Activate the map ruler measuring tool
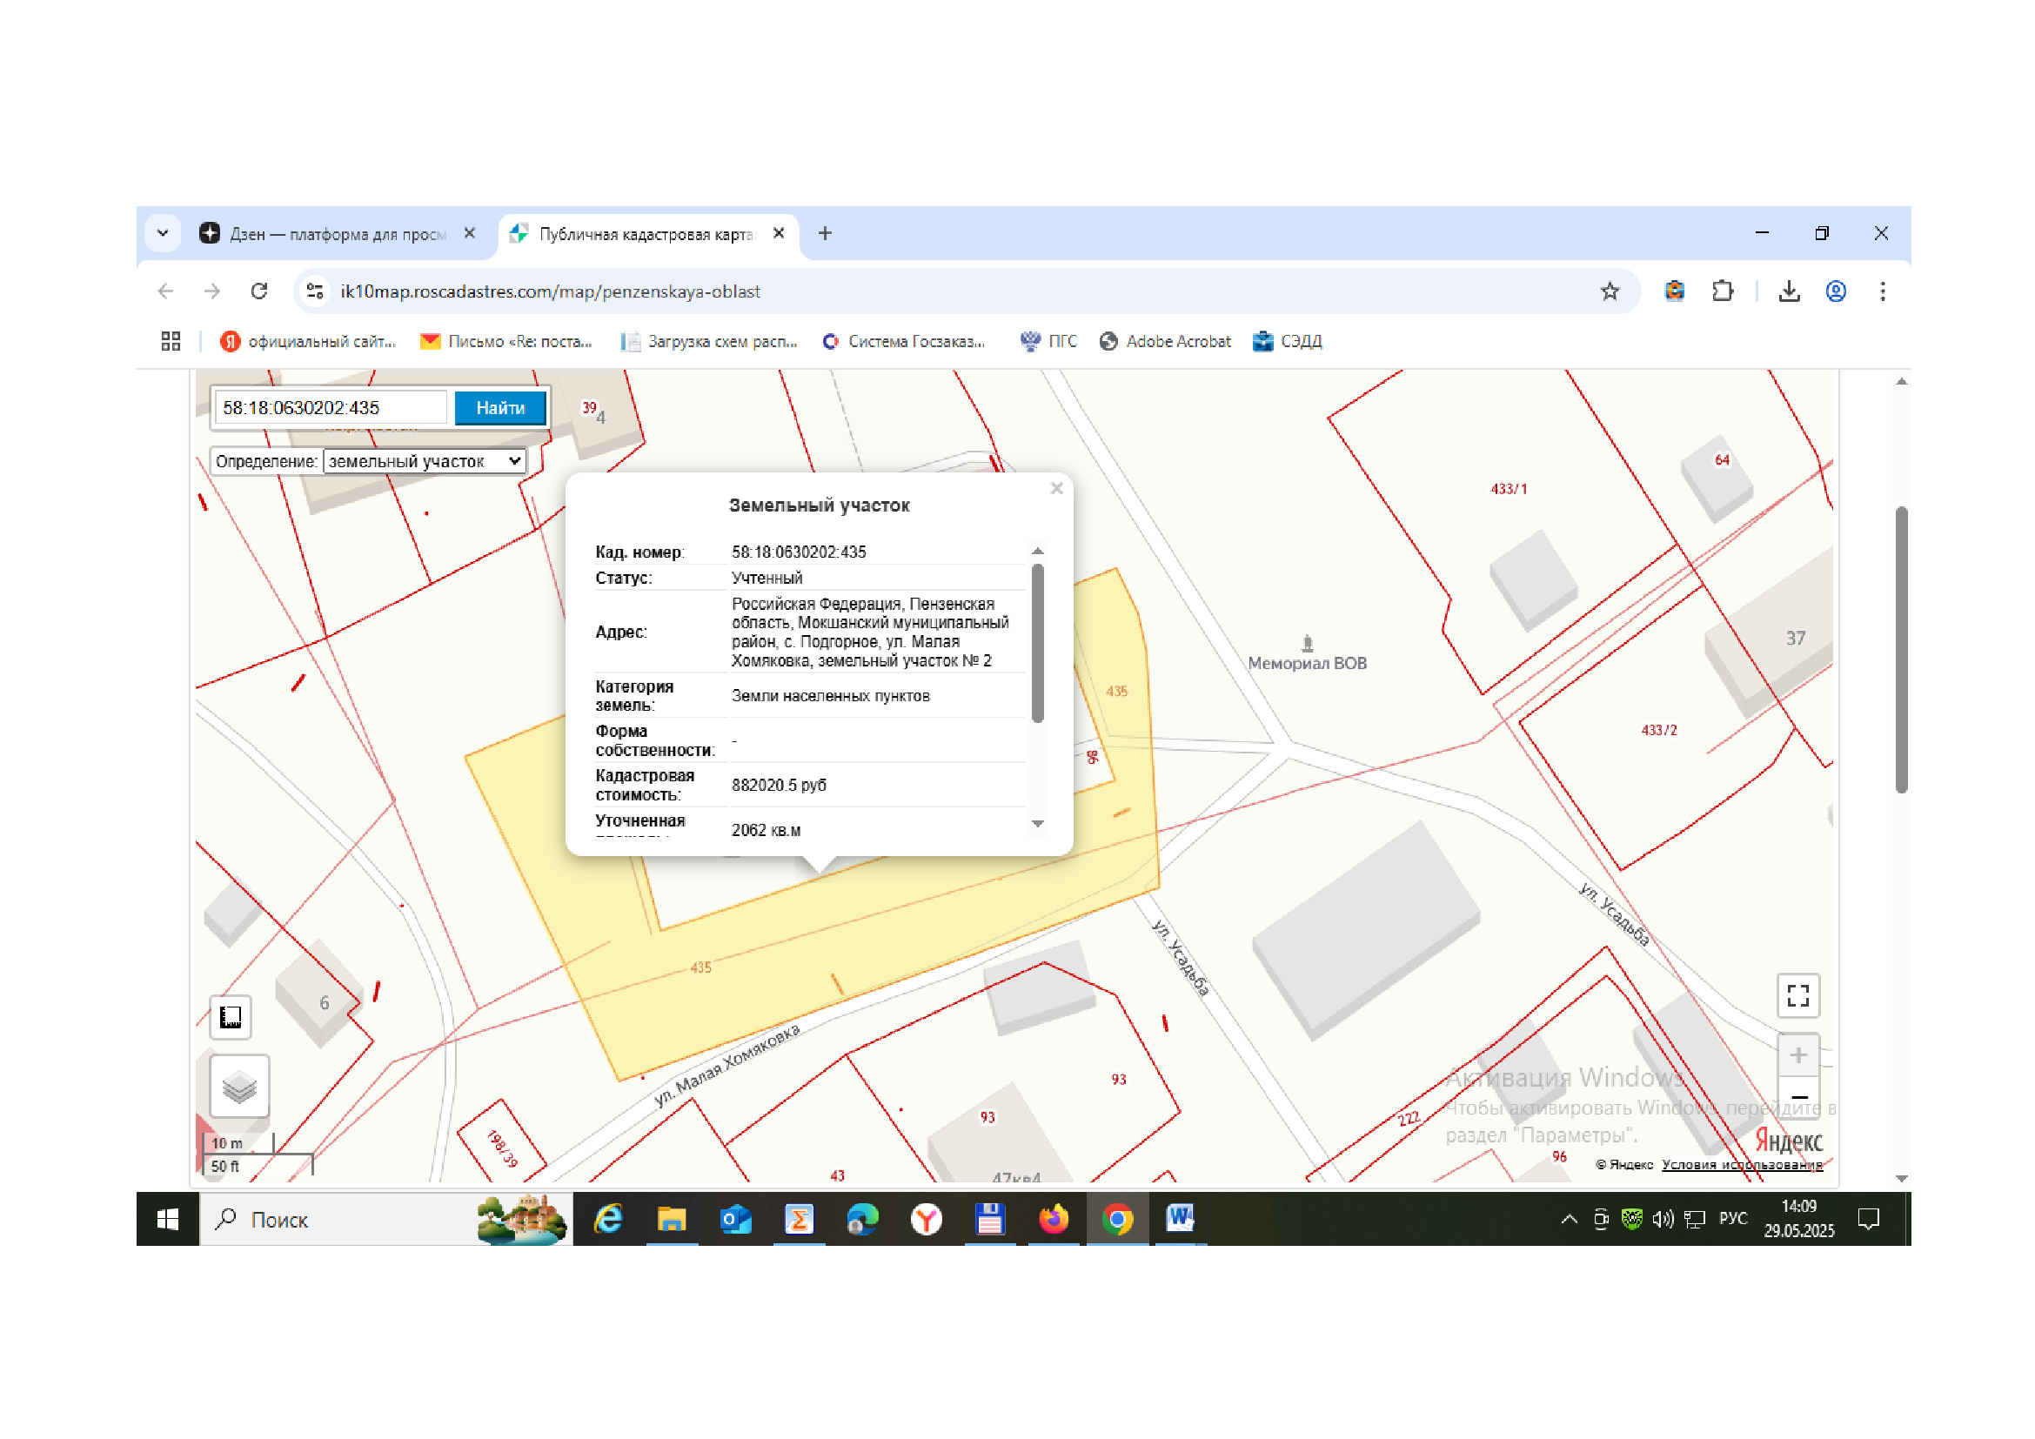 click(231, 1017)
